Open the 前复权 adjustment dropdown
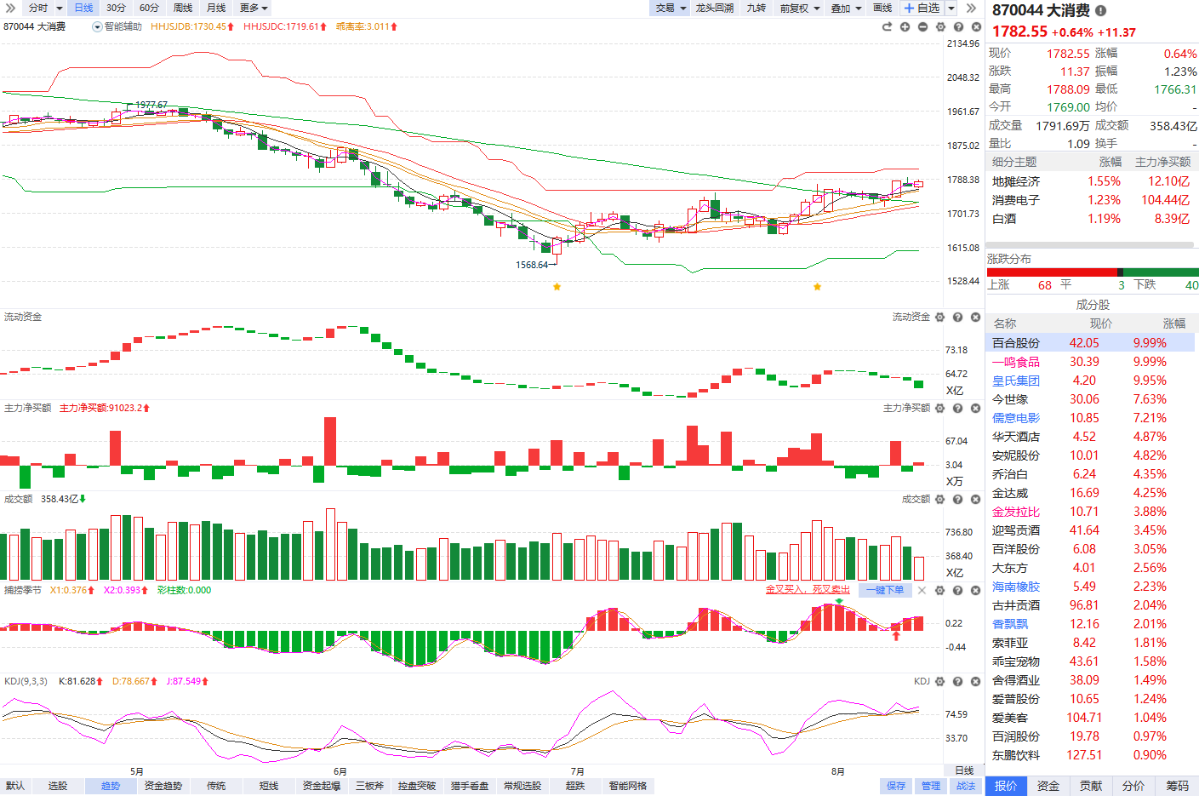 pos(799,8)
